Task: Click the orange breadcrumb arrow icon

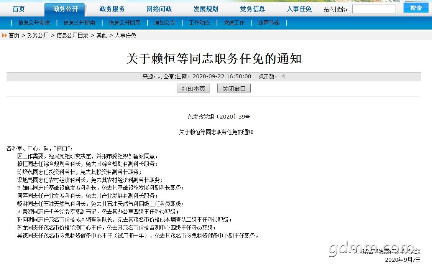Action: 4,35
